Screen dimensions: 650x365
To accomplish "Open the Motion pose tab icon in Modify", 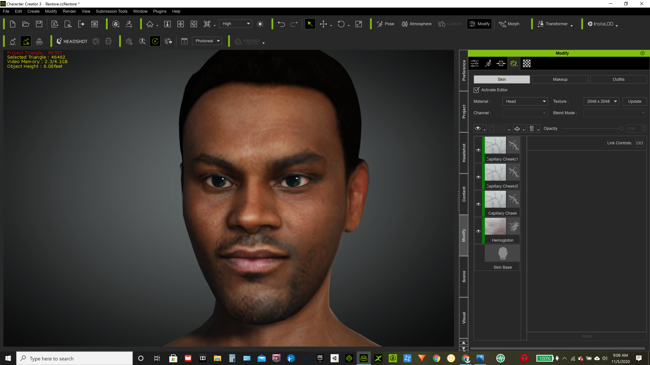I will tap(488, 64).
